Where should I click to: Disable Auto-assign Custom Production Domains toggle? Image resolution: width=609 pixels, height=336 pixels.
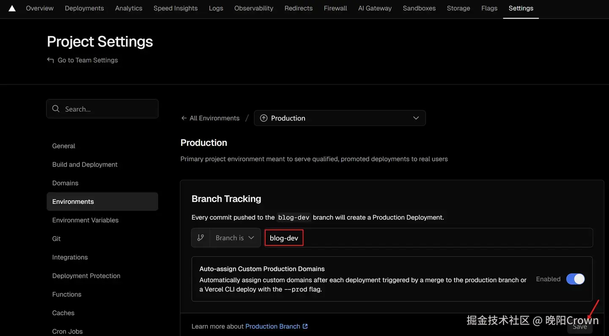(x=575, y=279)
